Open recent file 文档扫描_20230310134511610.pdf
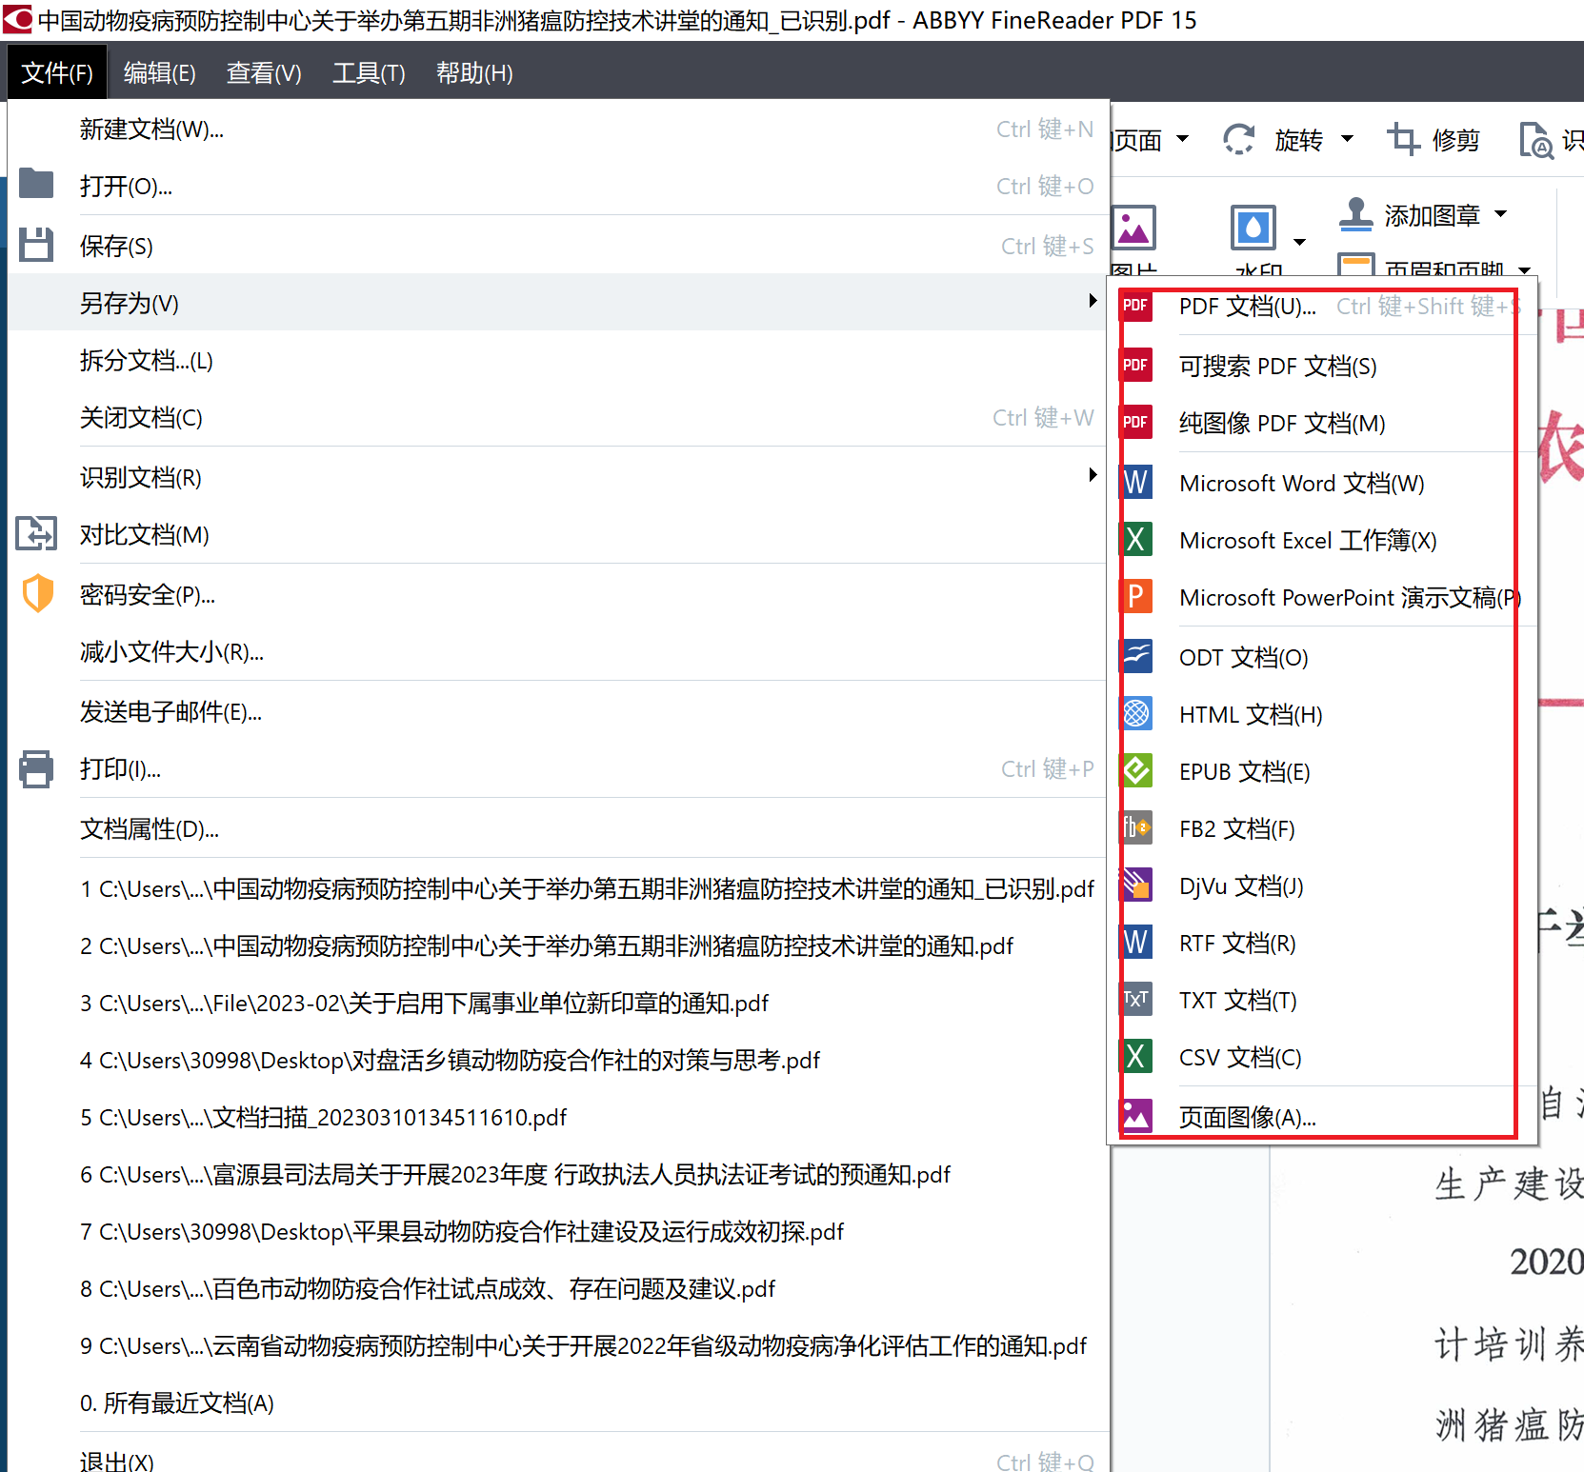1584x1472 pixels. click(x=558, y=1117)
